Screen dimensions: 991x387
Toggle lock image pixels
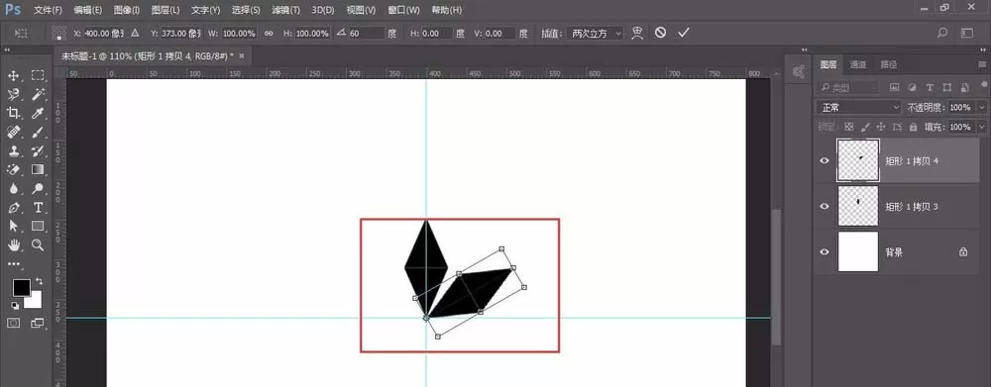(x=865, y=127)
